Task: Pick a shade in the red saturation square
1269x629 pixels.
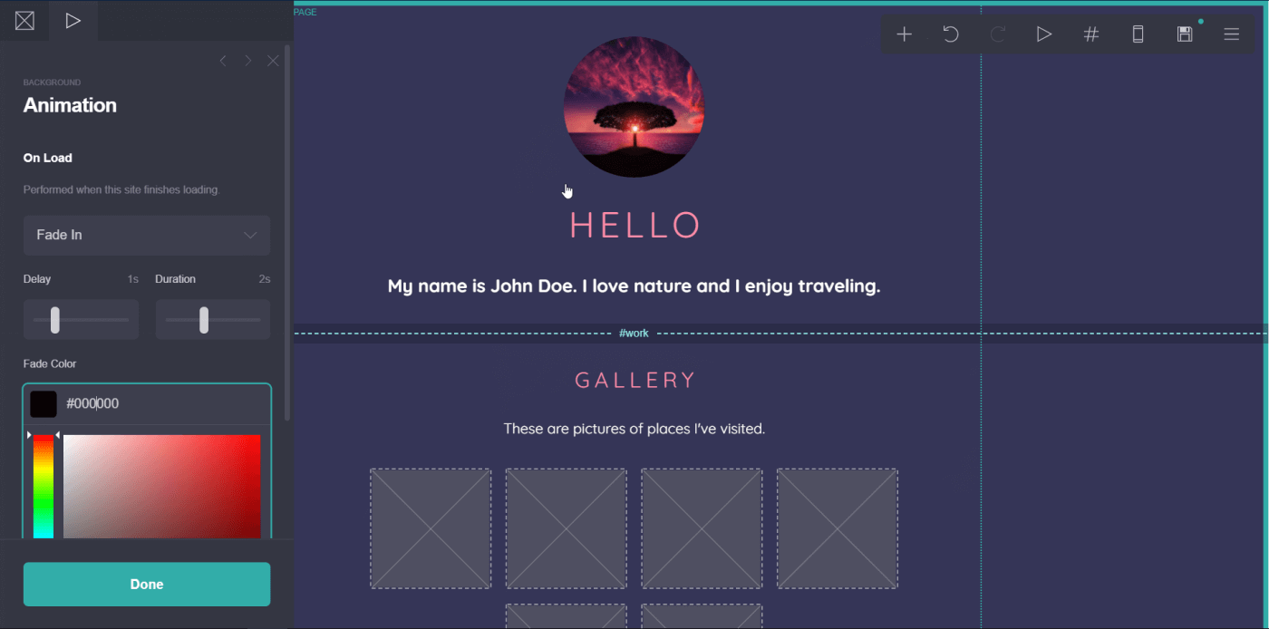Action: click(x=161, y=487)
